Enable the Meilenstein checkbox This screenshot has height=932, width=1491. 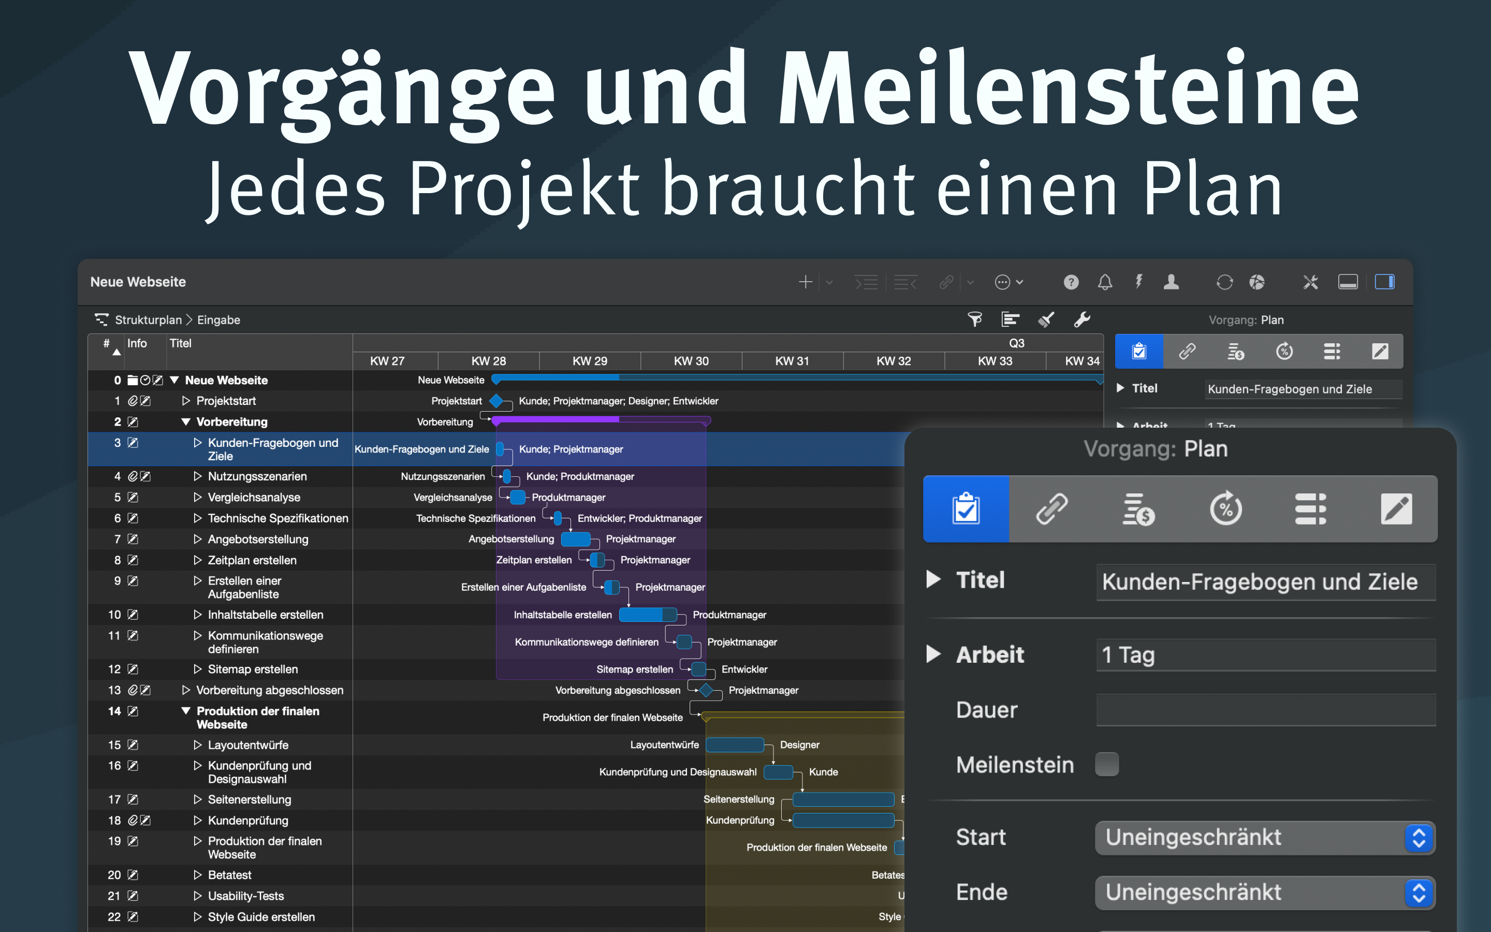click(x=1106, y=764)
